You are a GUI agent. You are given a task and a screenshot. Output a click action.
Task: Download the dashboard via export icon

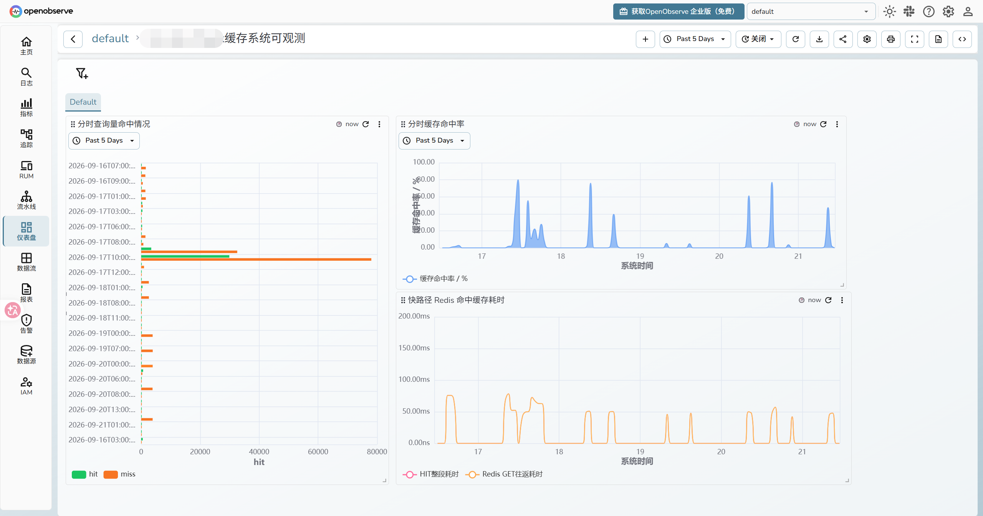[819, 39]
